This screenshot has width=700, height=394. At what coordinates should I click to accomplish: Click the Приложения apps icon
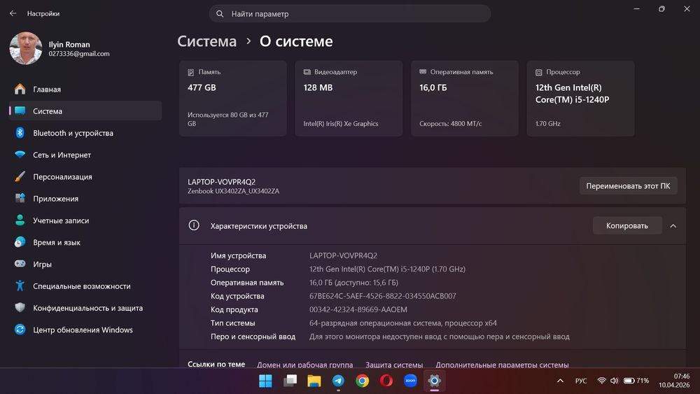[20, 198]
